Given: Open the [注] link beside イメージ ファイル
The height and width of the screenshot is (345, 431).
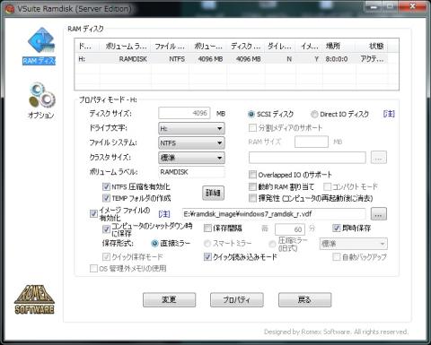Looking at the screenshot, I should coord(164,214).
